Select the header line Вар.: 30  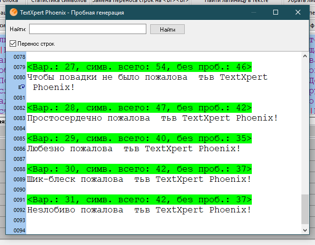pyautogui.click(x=139, y=169)
